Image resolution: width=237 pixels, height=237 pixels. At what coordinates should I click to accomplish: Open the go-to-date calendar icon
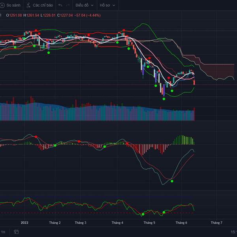coord(16,232)
